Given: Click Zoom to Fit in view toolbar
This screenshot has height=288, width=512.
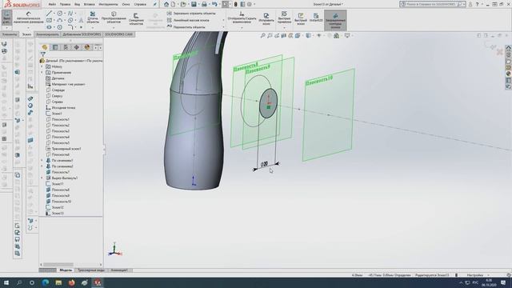Looking at the screenshot, I should 263,35.
